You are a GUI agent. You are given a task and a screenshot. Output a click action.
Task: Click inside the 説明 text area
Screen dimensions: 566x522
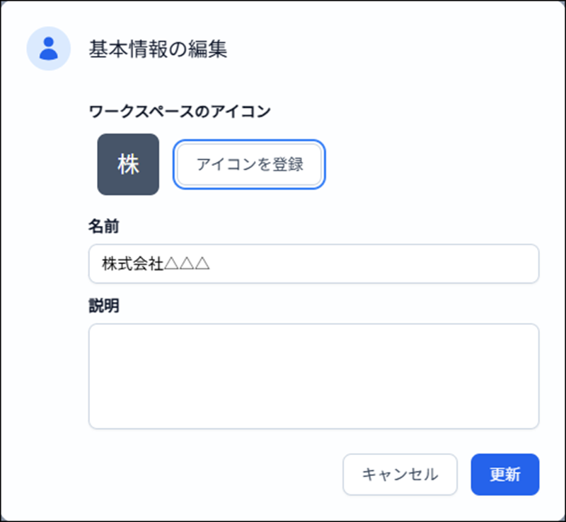pos(313,376)
